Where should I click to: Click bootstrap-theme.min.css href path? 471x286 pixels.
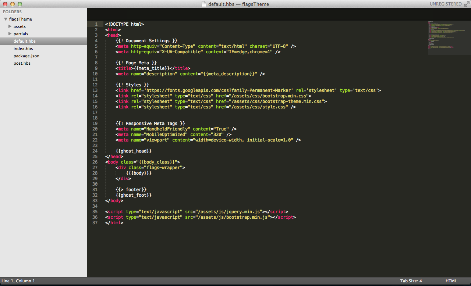(278, 101)
